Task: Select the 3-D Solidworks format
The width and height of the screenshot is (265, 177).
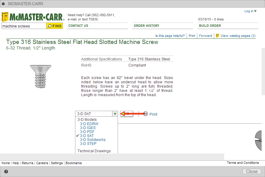Action: (92, 139)
